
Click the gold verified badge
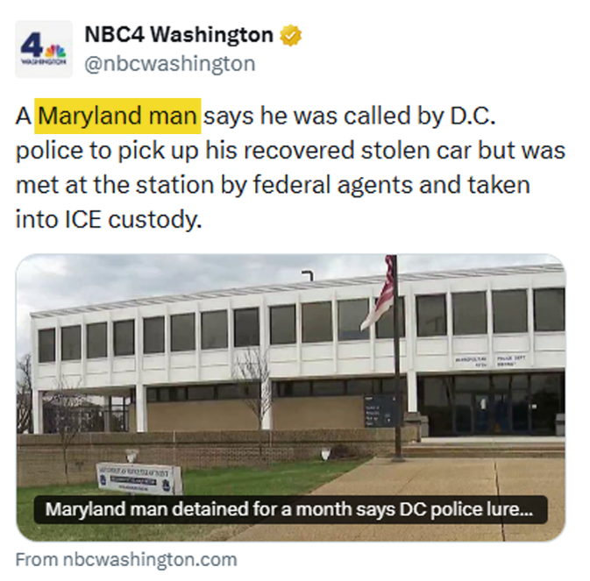291,36
